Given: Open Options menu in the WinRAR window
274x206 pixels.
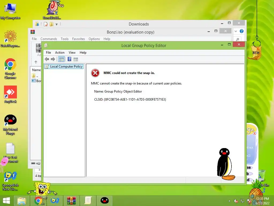Looking at the screenshot, I should pos(94,39).
